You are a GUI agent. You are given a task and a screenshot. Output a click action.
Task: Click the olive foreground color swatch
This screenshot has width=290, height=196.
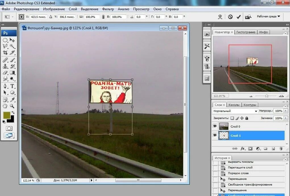tap(6, 115)
